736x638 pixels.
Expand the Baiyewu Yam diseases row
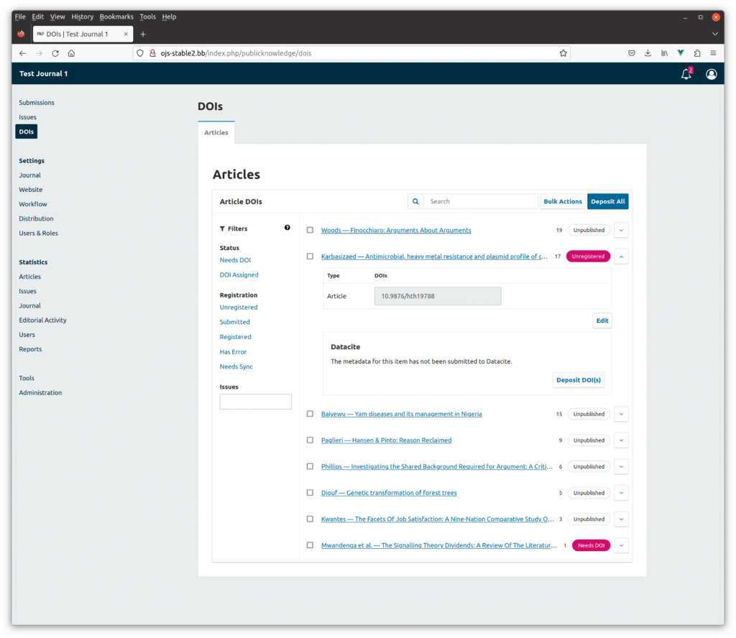coord(622,414)
